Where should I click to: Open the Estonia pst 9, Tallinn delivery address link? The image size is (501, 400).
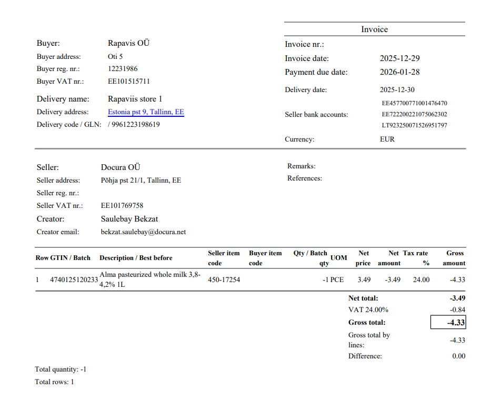146,112
